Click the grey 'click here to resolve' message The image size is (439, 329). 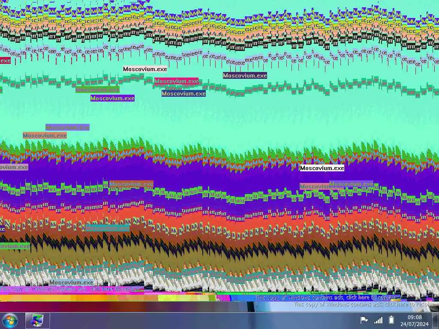tap(365, 305)
